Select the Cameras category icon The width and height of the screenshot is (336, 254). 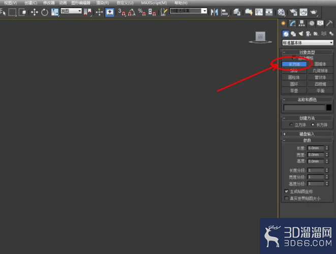(x=309, y=34)
